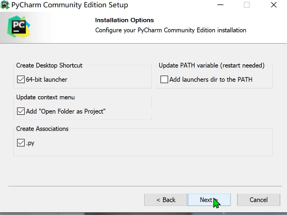Click the greyed-out maximize button
Viewport: 287px width, 215px height.
pyautogui.click(x=247, y=5)
